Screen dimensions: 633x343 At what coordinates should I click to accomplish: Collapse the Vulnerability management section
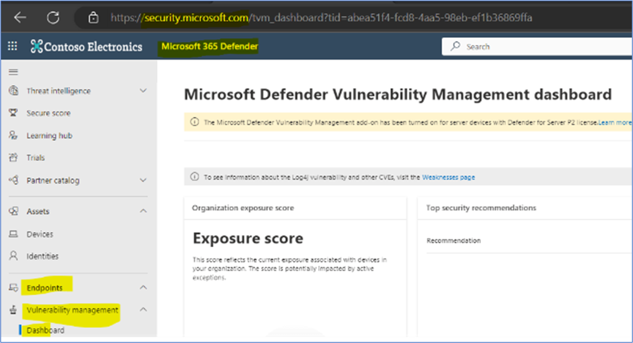pyautogui.click(x=143, y=310)
